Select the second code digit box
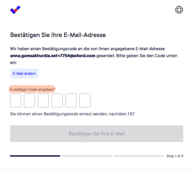Image resolution: width=193 pixels, height=184 pixels. (29, 100)
